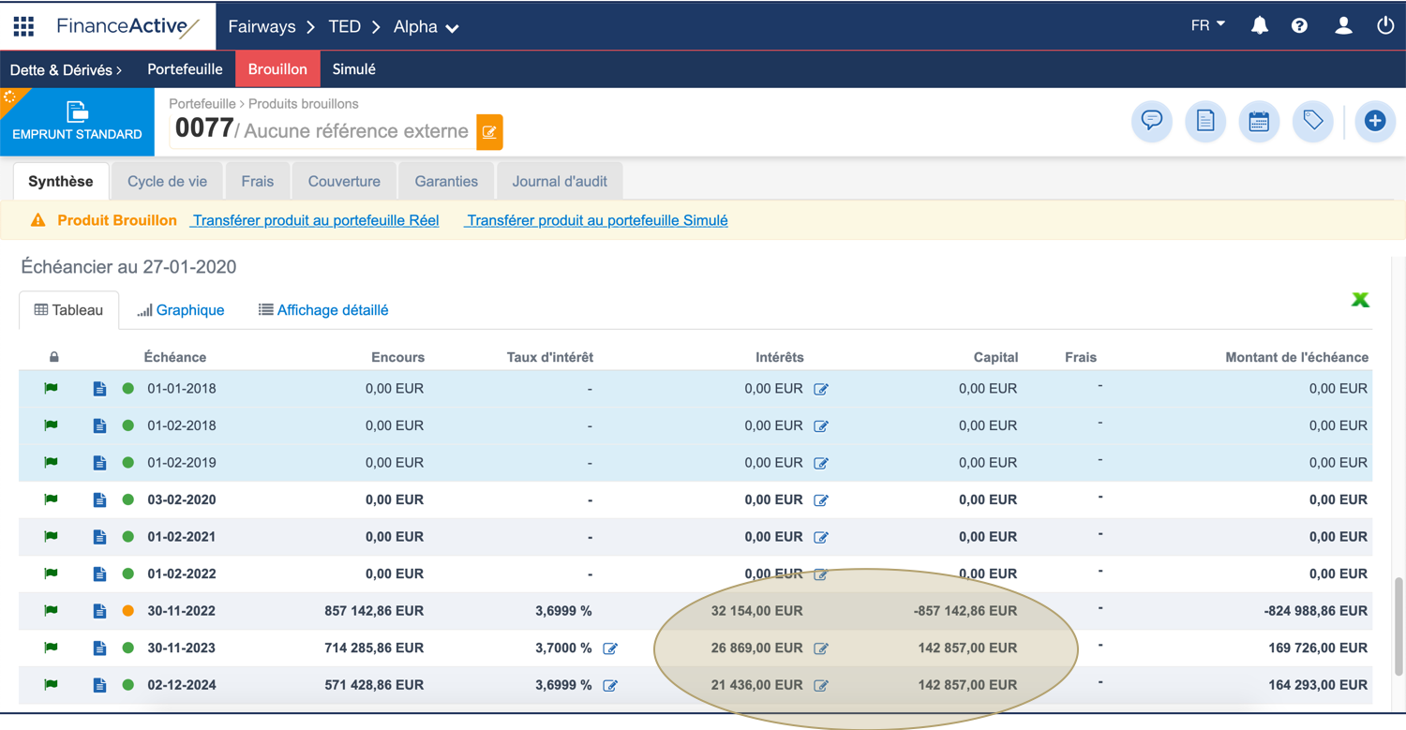Toggle orange status dot for 30-11-2022
1406x730 pixels.
(x=128, y=611)
